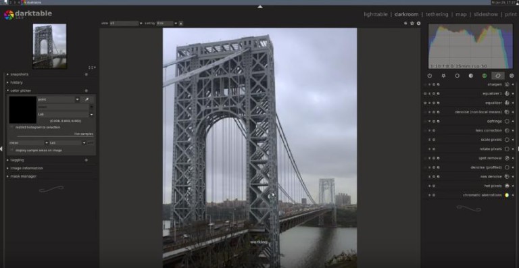Open the green color modules group

pyautogui.click(x=485, y=76)
